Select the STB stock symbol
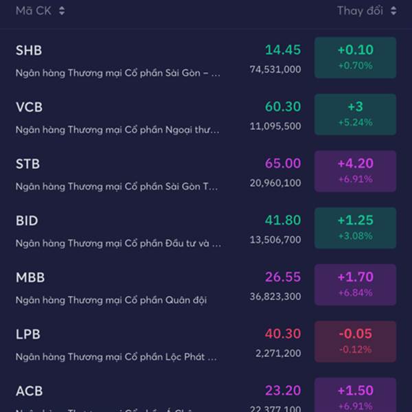Viewport: 412px width, 412px height. click(x=28, y=164)
